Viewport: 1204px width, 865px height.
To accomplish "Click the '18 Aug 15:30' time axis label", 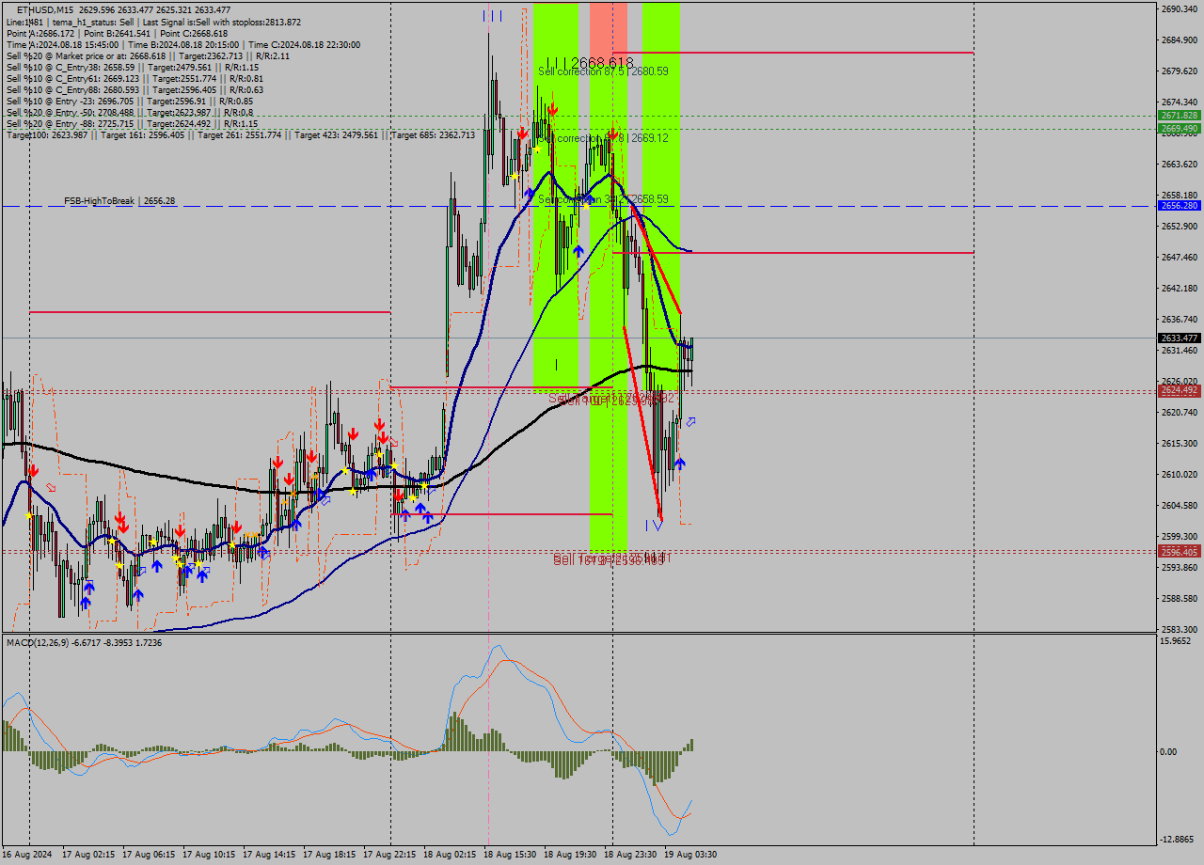I will [510, 855].
